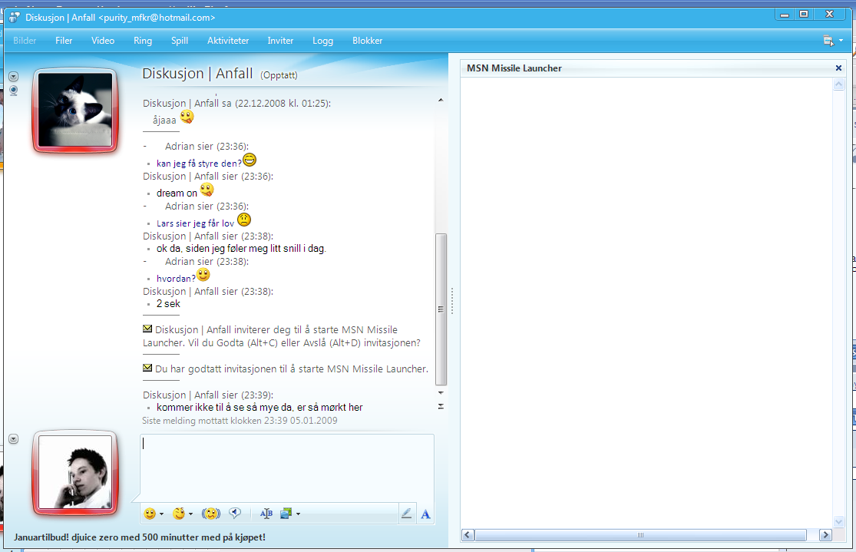Expand the emoticon dropdown arrow
Screen dimensions: 856x552
pyautogui.click(x=161, y=514)
